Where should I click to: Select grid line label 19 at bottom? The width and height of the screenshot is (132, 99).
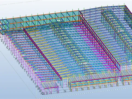click(65, 91)
